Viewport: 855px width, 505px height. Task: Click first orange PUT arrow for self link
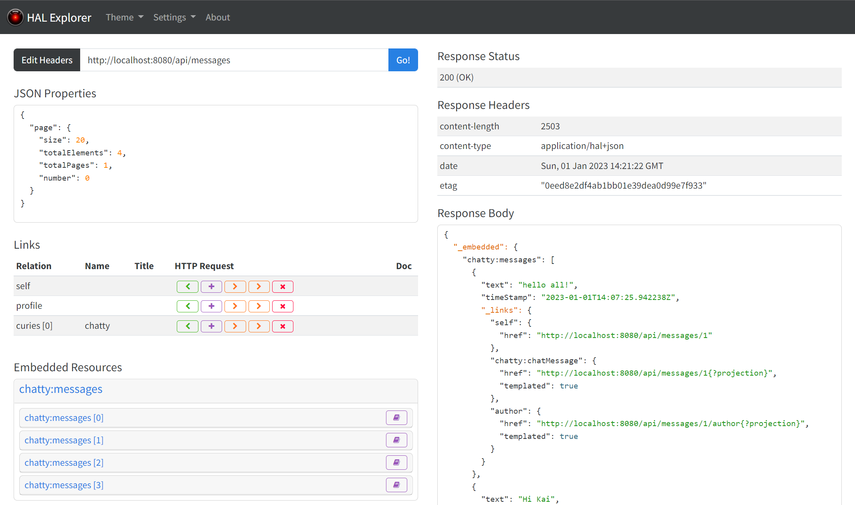[235, 286]
